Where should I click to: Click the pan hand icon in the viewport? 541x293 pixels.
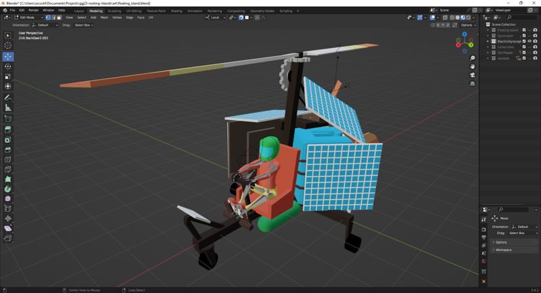coord(473,67)
